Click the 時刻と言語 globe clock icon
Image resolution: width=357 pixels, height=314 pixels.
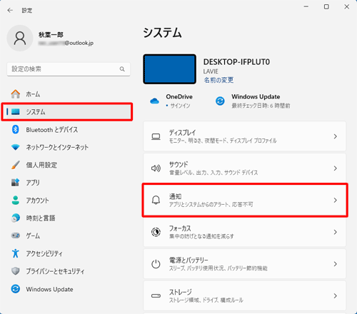click(x=16, y=218)
